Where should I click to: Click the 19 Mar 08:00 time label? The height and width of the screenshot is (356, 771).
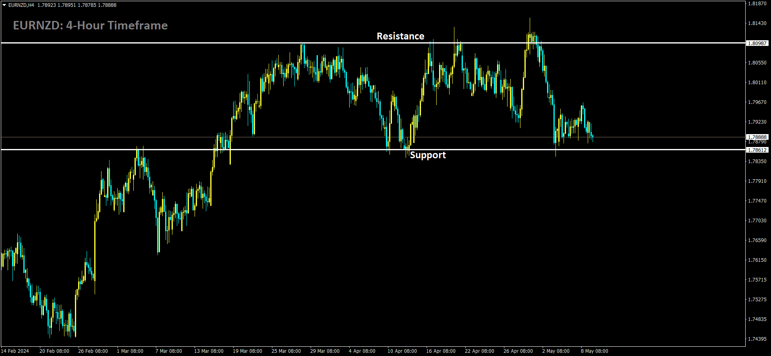tap(247, 351)
